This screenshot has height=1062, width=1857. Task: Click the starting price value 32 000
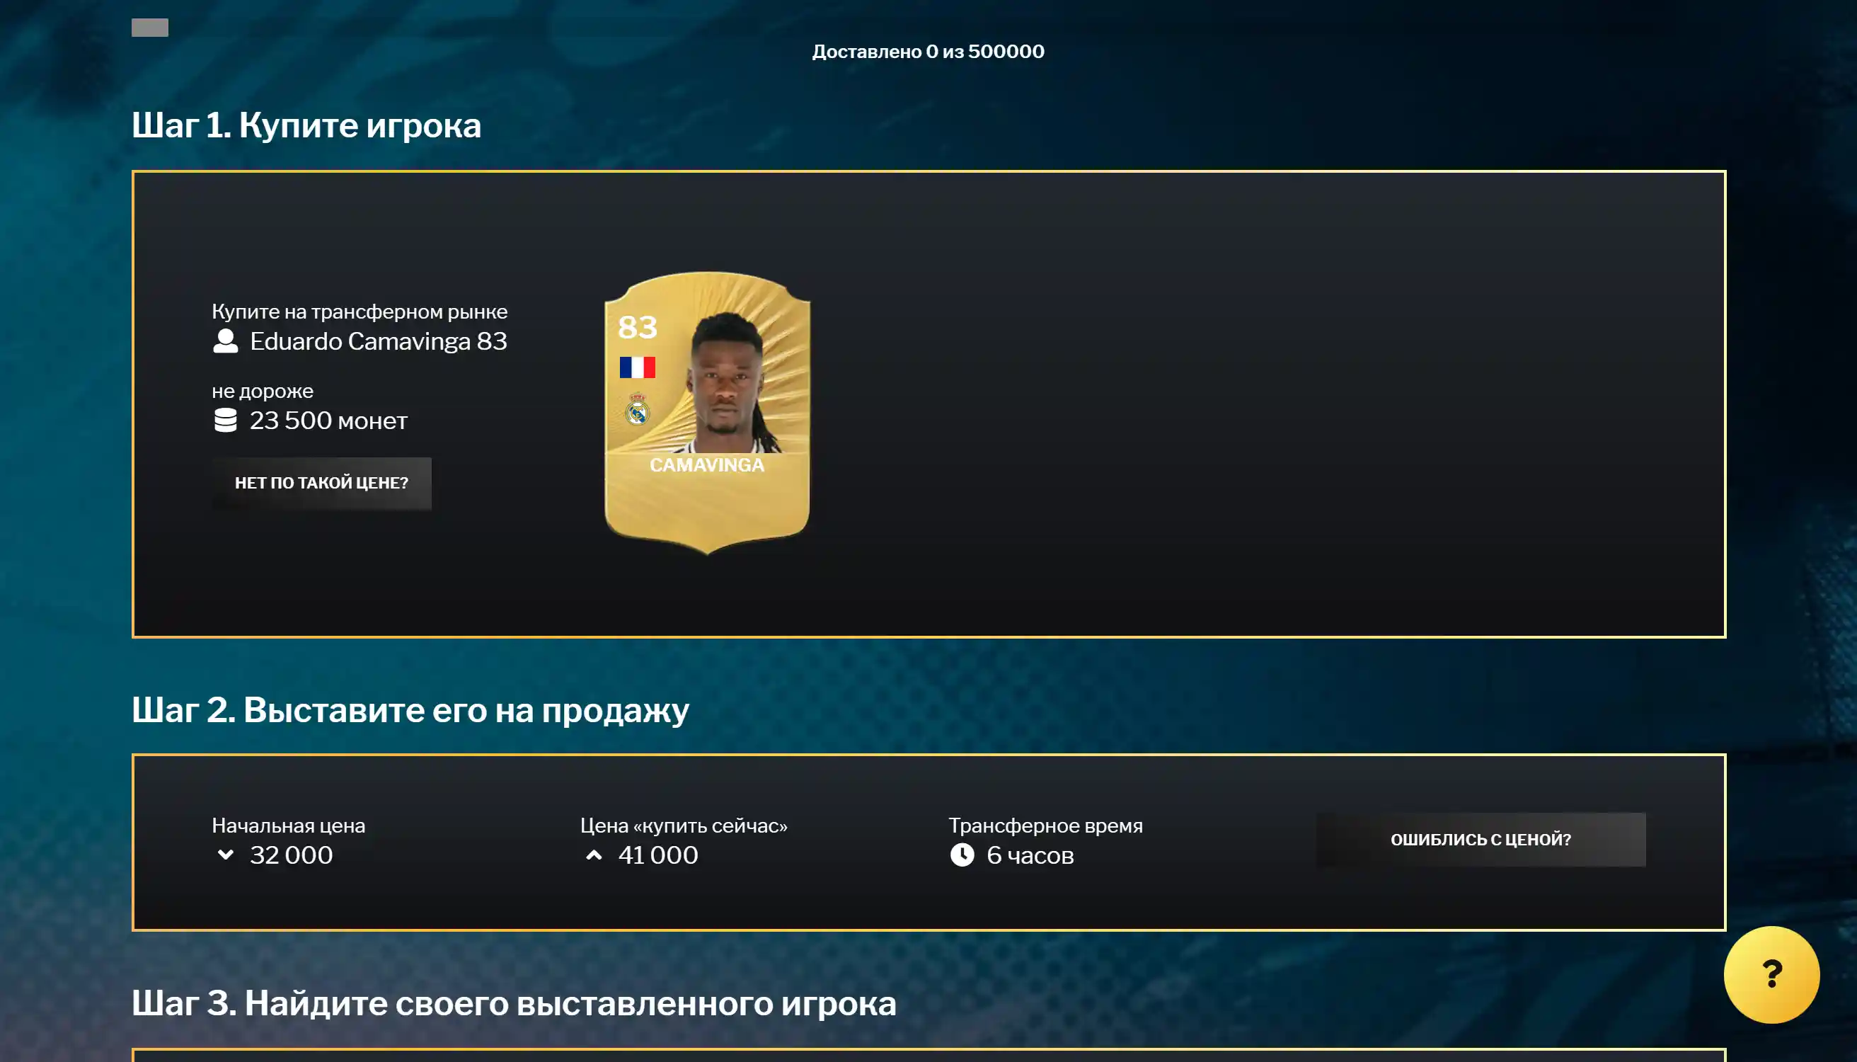291,855
